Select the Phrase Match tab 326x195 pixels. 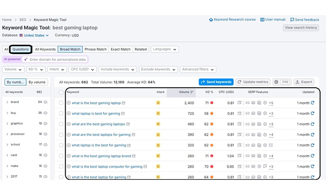click(x=96, y=49)
